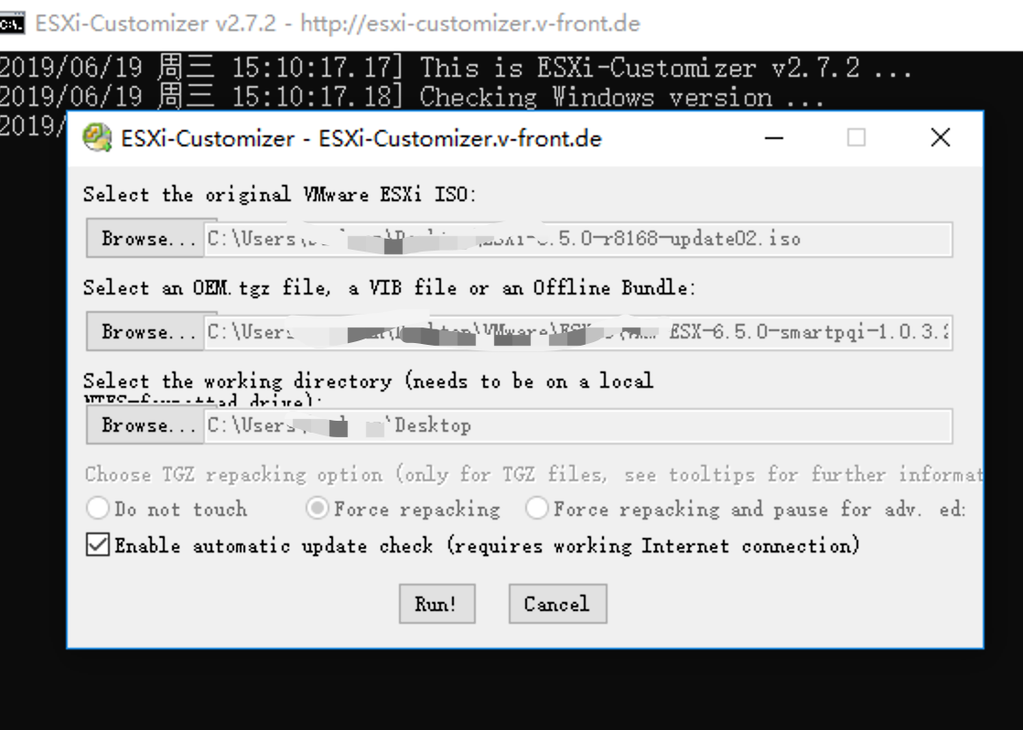Select the 'Do not touch' radio option
Screen dimensions: 1023x730
point(98,509)
